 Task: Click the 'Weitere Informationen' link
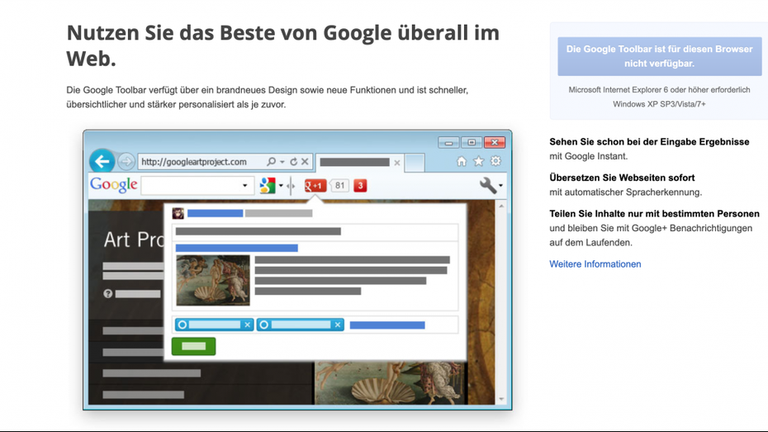pos(595,264)
